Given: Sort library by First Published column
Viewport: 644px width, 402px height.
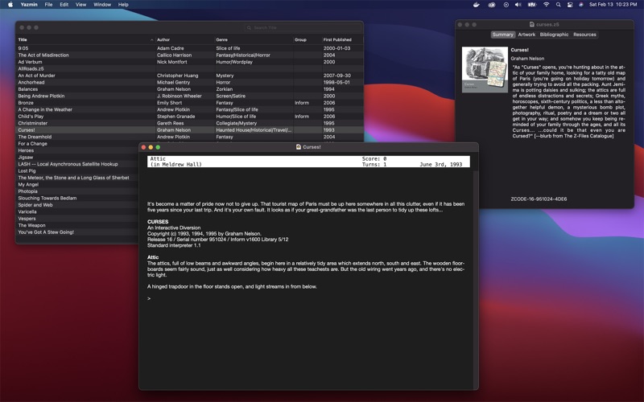Looking at the screenshot, I should pyautogui.click(x=343, y=39).
